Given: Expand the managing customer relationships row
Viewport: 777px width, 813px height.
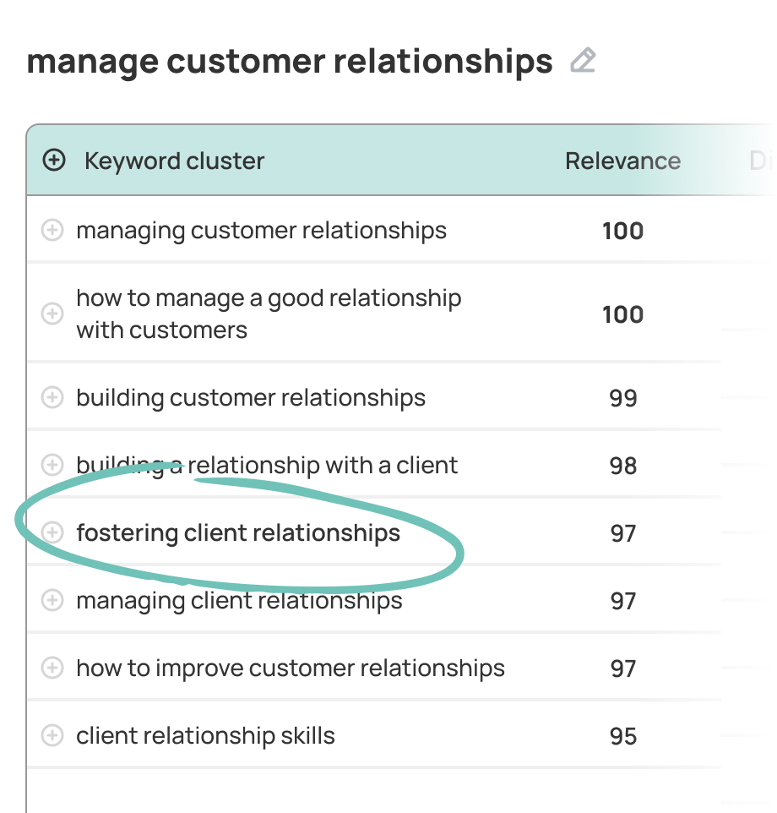Looking at the screenshot, I should (x=52, y=230).
